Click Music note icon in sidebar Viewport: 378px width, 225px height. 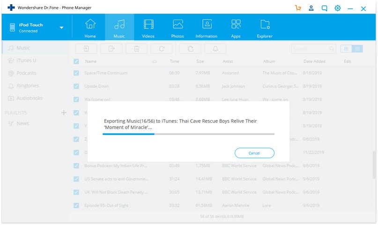point(11,48)
